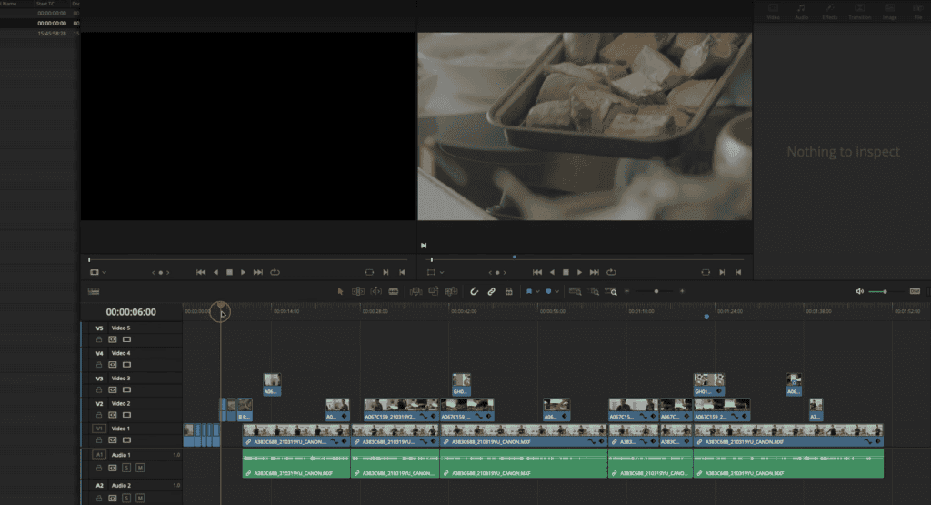Viewport: 931px width, 505px height.
Task: Toggle Loop in the source viewer
Action: click(275, 272)
